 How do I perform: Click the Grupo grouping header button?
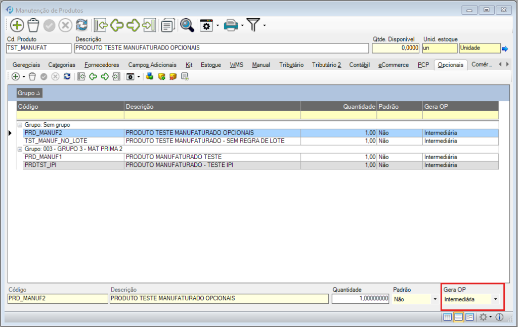[30, 93]
